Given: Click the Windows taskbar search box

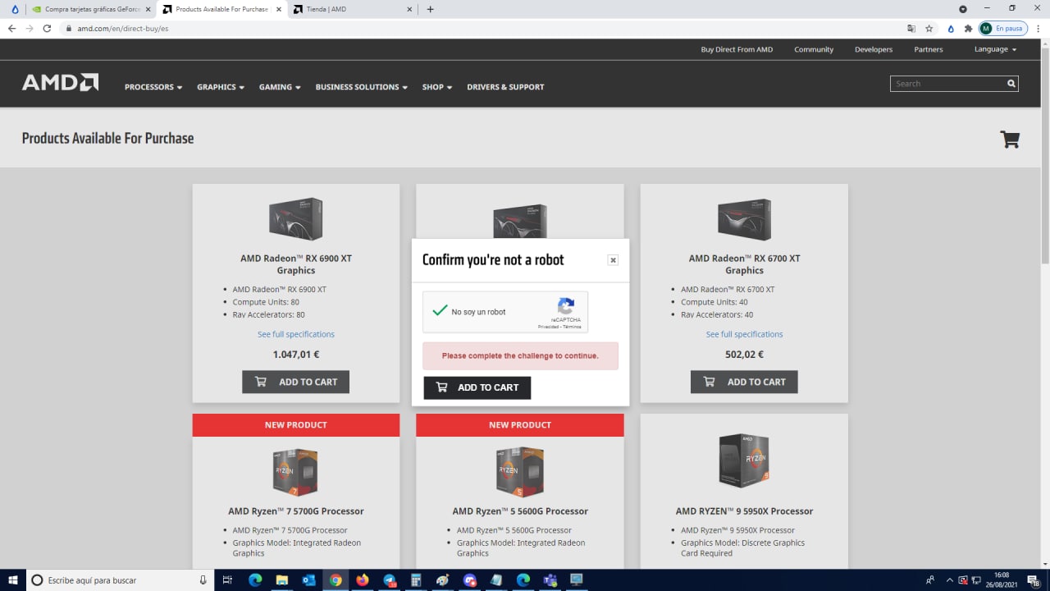Looking at the screenshot, I should (x=120, y=580).
